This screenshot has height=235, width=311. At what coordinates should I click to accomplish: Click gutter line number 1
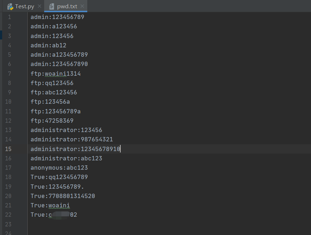(9, 17)
